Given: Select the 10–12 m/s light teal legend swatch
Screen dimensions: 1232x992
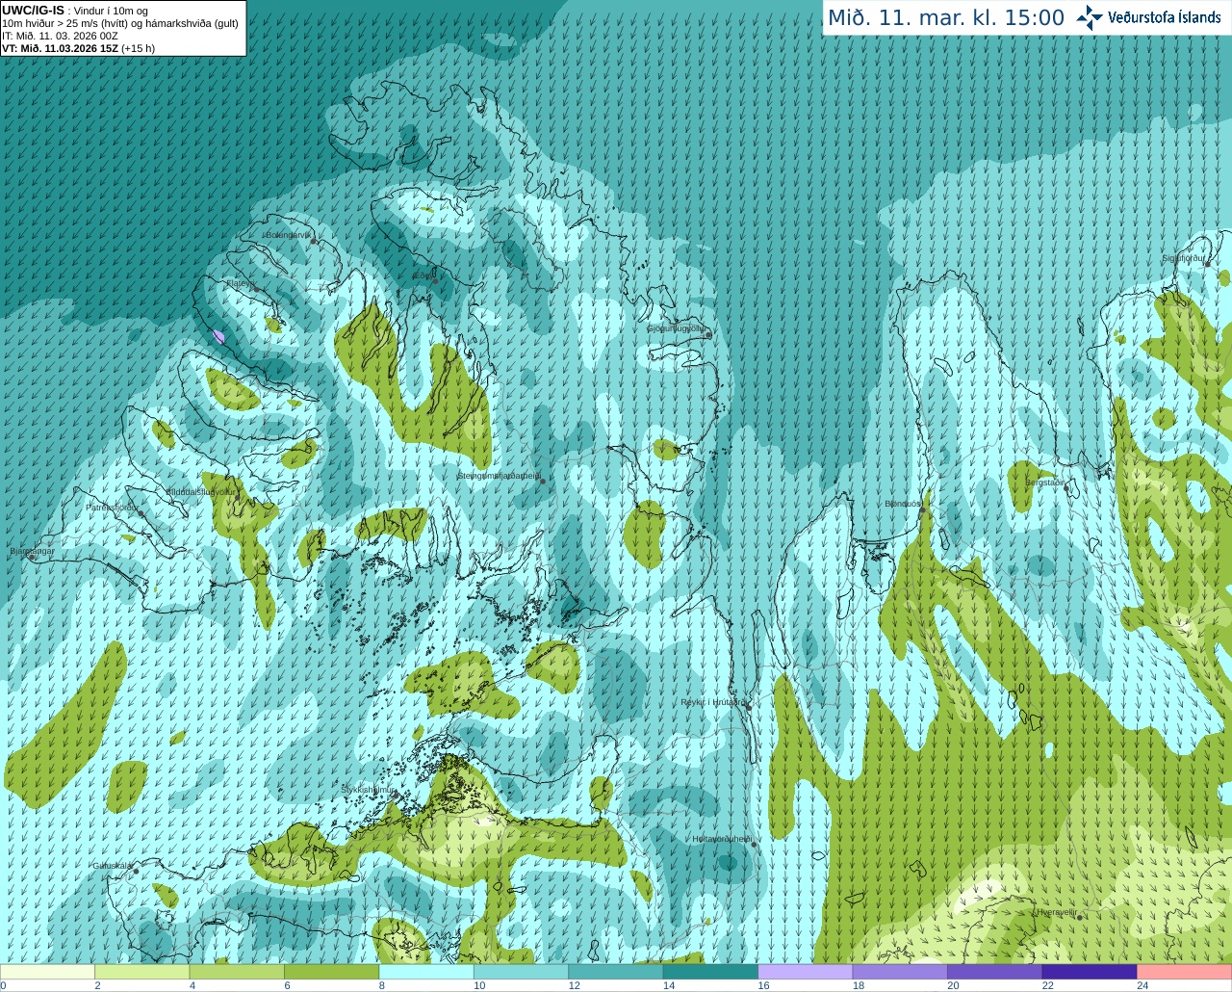Looking at the screenshot, I should [x=521, y=972].
